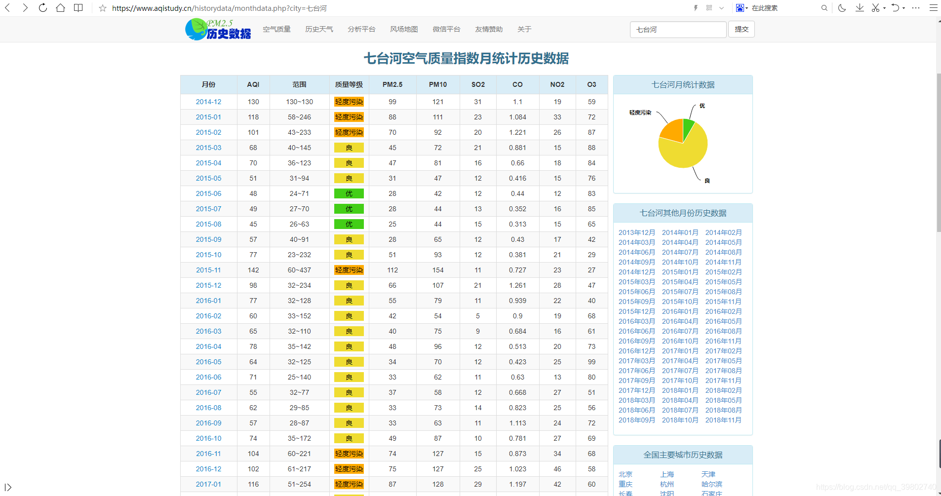Reload the page with the refresh icon
The image size is (941, 496).
click(x=43, y=8)
